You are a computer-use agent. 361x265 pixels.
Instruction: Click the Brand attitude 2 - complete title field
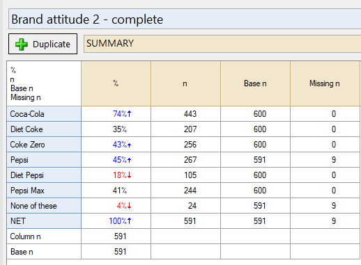click(185, 19)
